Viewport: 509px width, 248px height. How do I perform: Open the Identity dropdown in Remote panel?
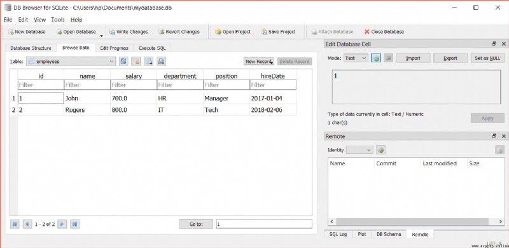pos(359,150)
